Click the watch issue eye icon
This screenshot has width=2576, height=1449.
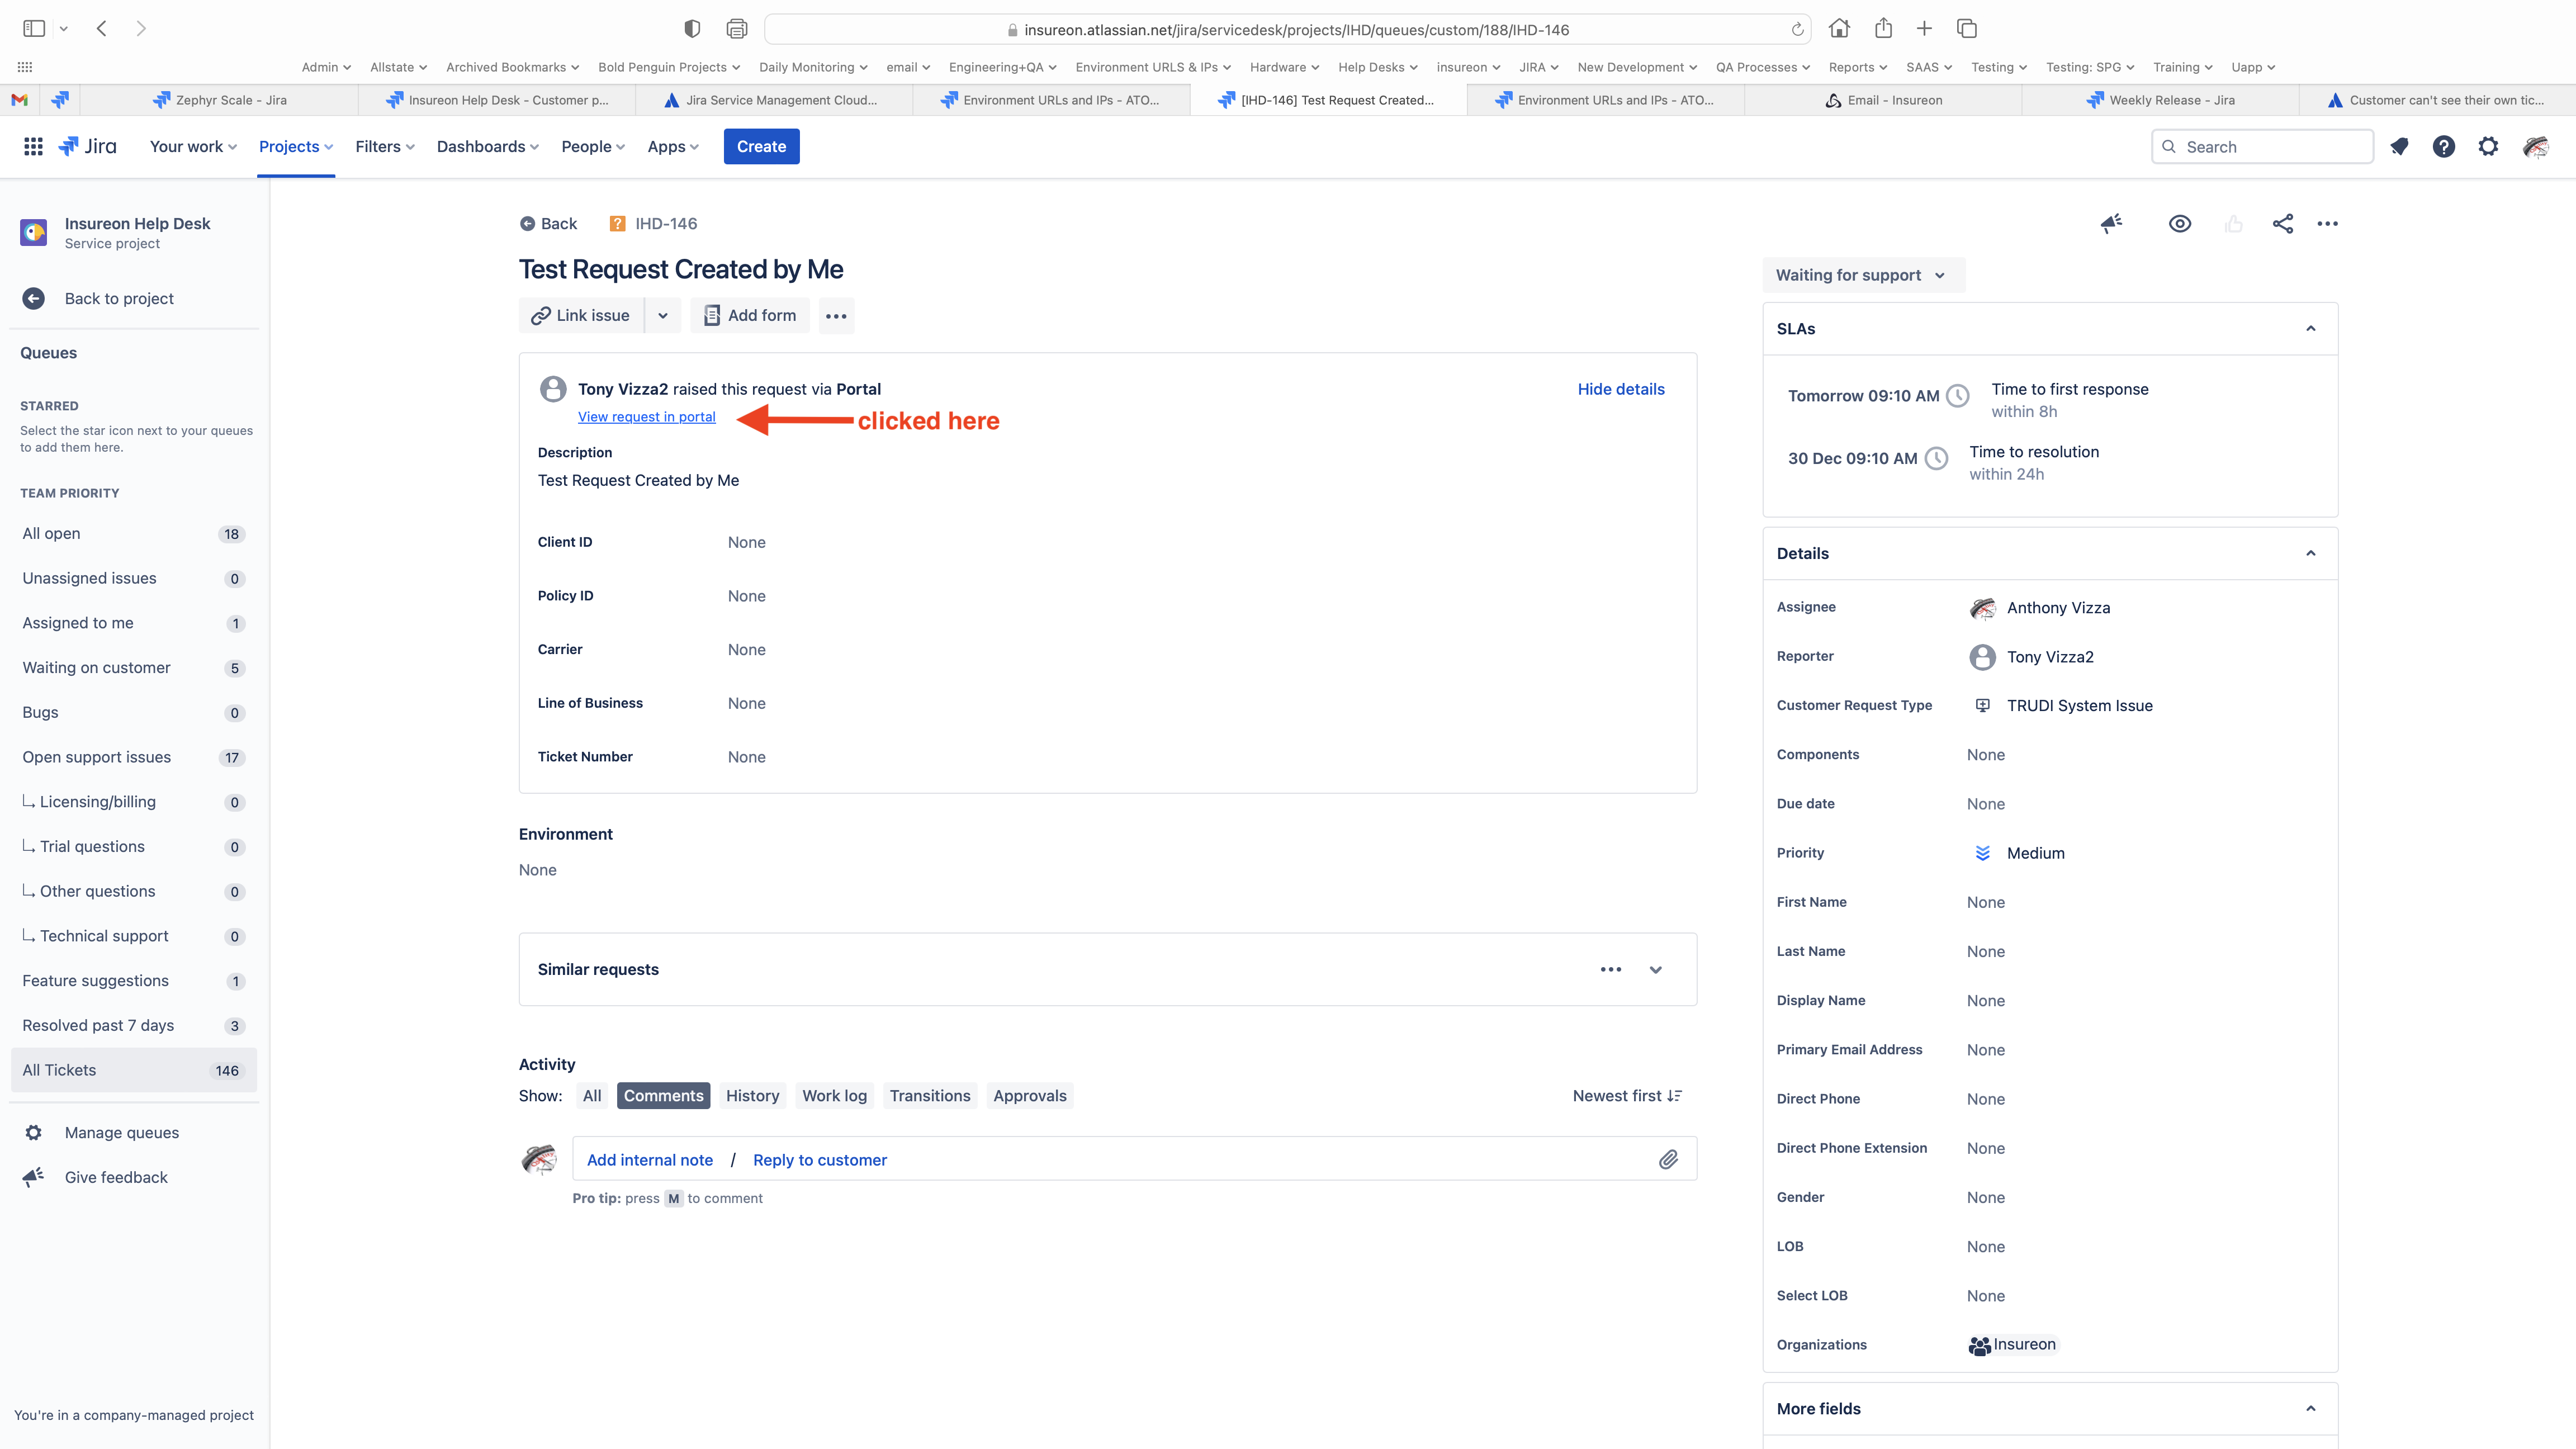pos(2179,224)
